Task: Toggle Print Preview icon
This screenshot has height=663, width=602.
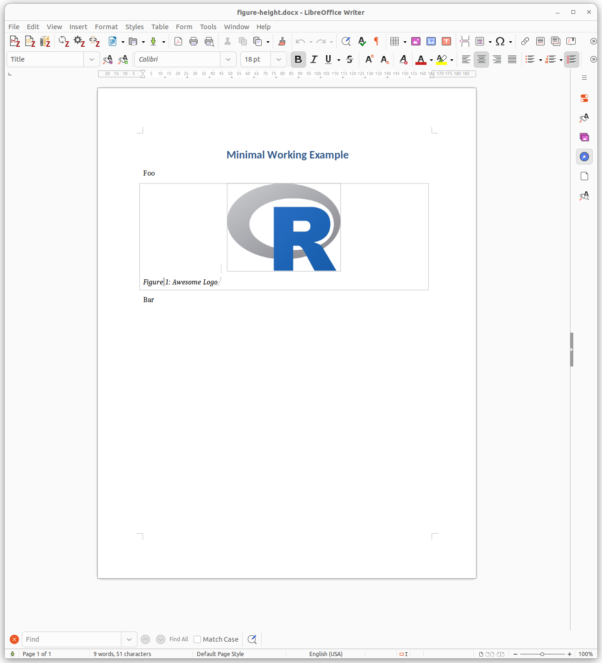Action: point(209,42)
